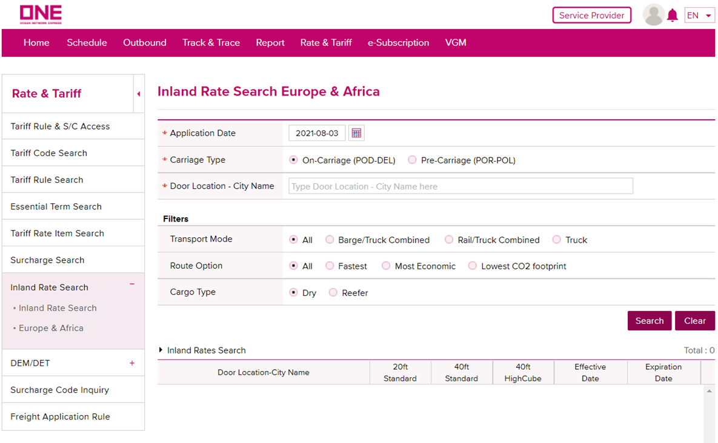Screen dimensions: 718x443
Task: Click the ONE Ocean Network Express logo
Action: pos(41,15)
